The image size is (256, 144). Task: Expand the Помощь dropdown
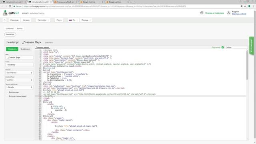tap(86, 20)
